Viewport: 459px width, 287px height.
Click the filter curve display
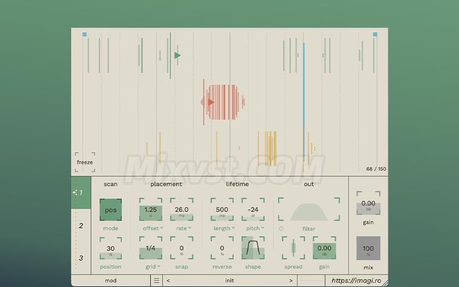point(309,211)
